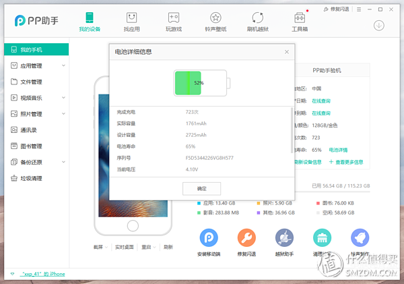Select 我的手机 in the sidebar
Viewport: 404px width, 284px height.
(x=36, y=49)
